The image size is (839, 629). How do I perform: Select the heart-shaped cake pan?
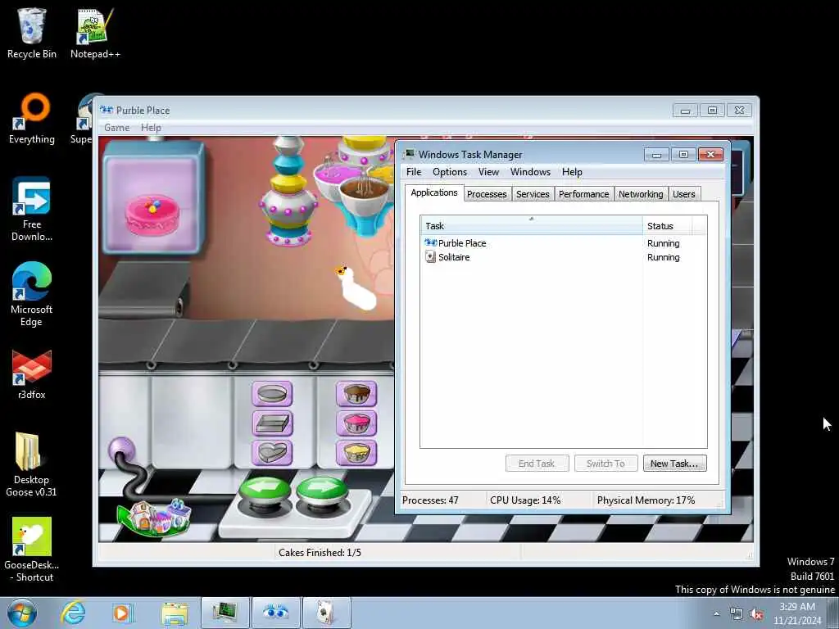(272, 453)
